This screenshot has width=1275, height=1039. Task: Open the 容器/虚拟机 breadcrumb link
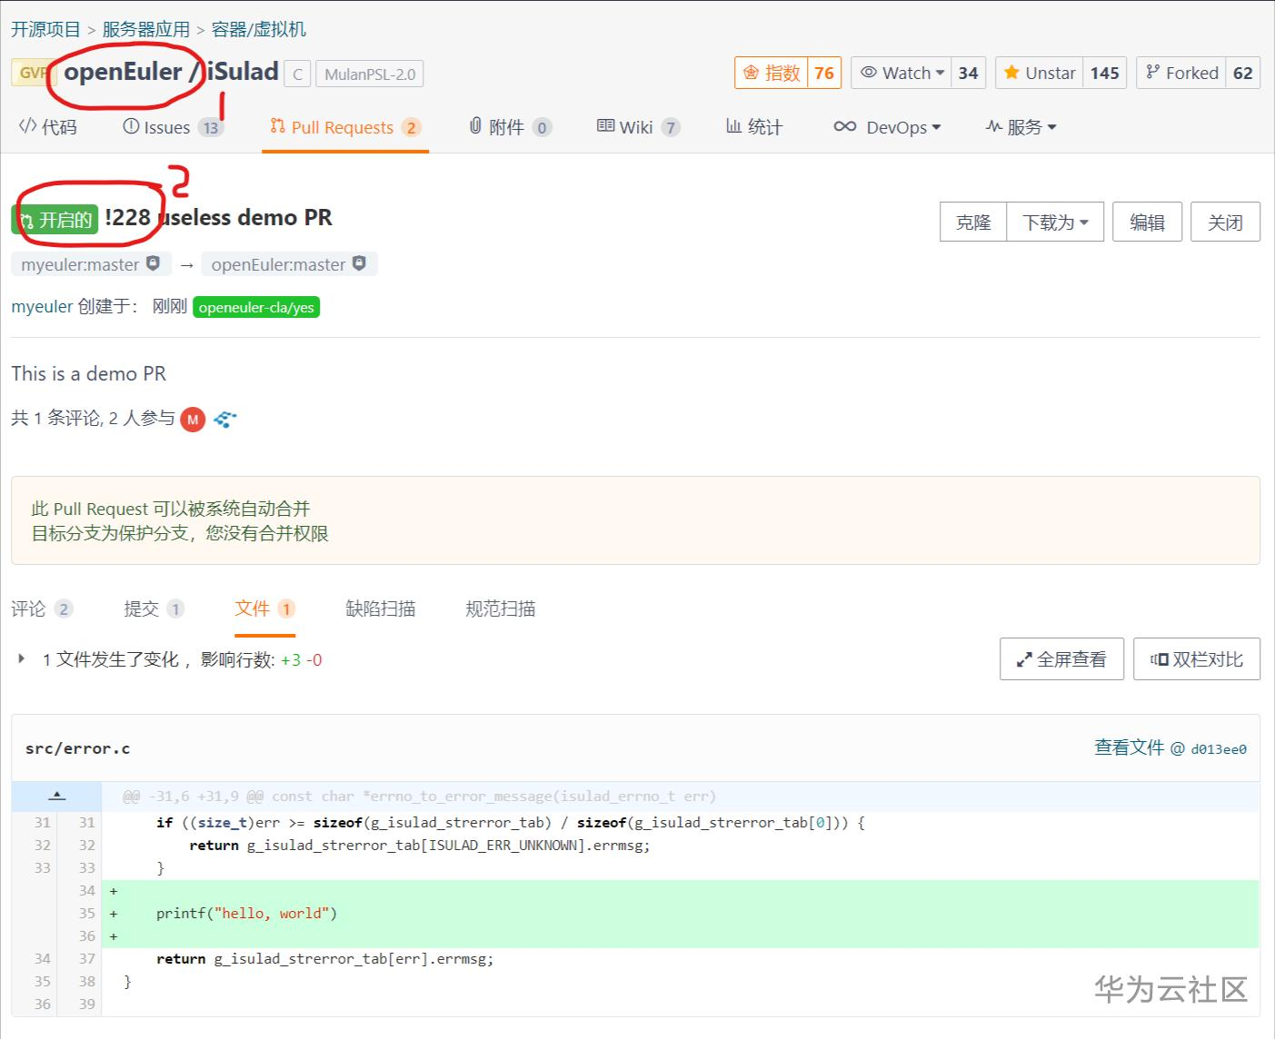(258, 29)
